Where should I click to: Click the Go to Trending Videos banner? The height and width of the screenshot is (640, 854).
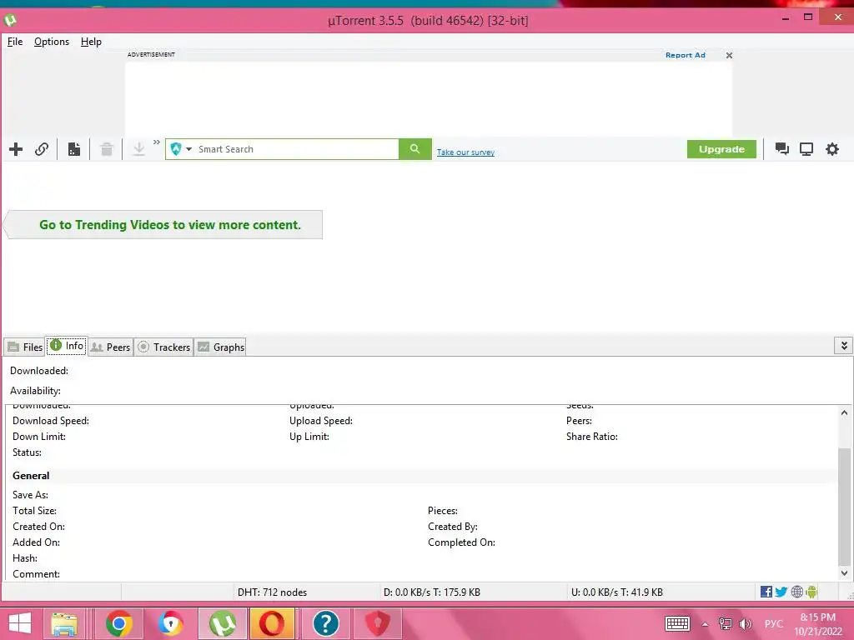(163, 225)
